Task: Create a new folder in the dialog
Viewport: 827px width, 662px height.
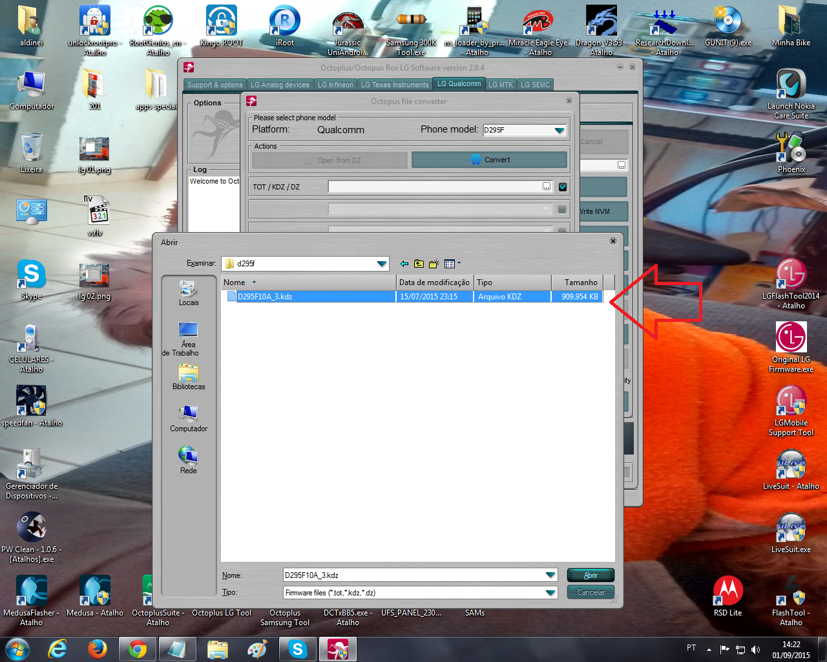Action: (x=434, y=264)
